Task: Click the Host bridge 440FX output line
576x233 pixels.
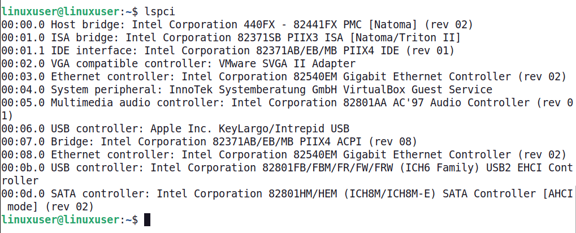Action: pos(237,24)
